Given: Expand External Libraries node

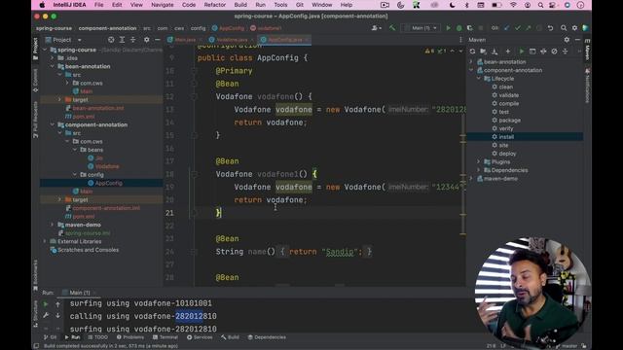Looking at the screenshot, I should point(45,241).
